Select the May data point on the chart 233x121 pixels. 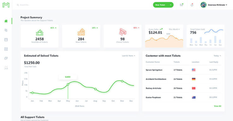[68, 84]
